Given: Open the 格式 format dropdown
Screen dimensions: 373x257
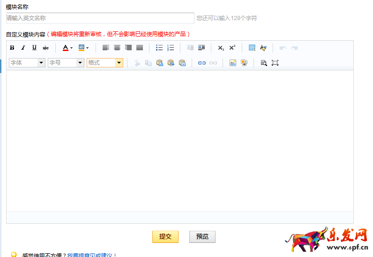Looking at the screenshot, I should coord(105,63).
